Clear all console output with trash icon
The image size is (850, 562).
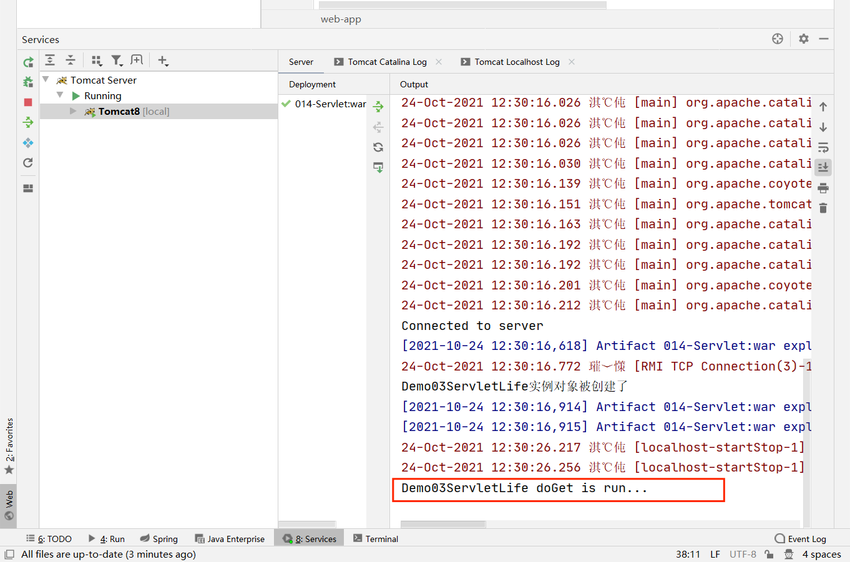click(823, 208)
